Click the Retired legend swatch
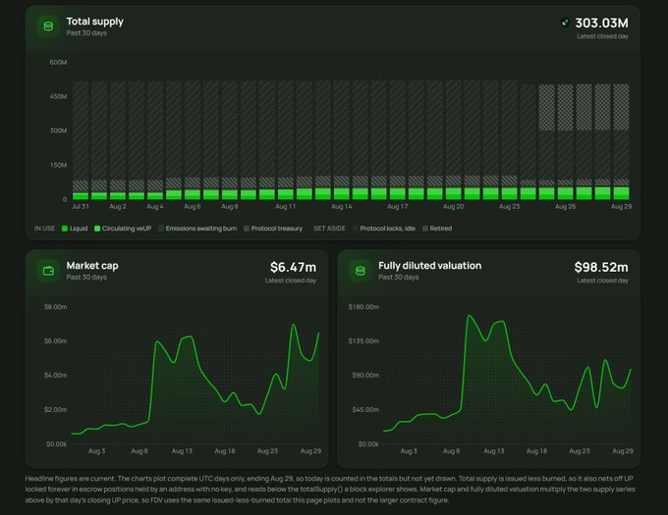The width and height of the screenshot is (668, 515). (424, 229)
